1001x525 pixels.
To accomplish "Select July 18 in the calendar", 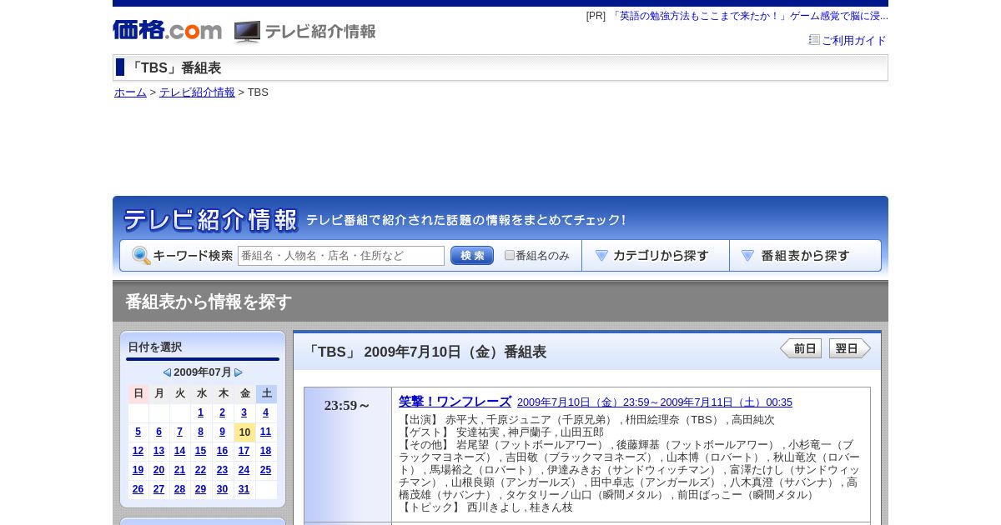I will coord(266,451).
